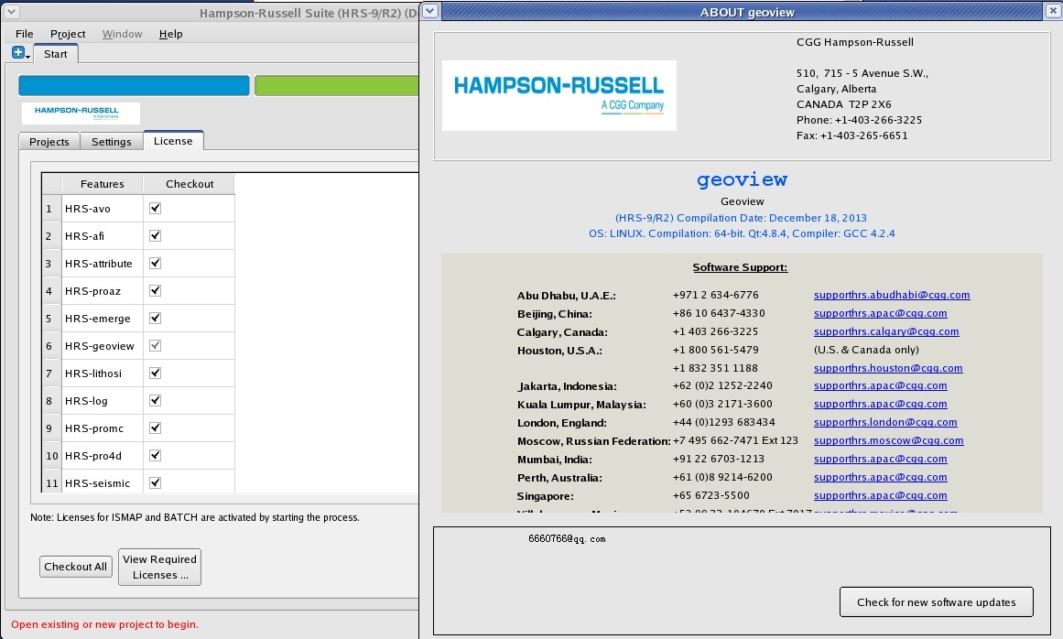Click the green progress bar

(x=336, y=85)
